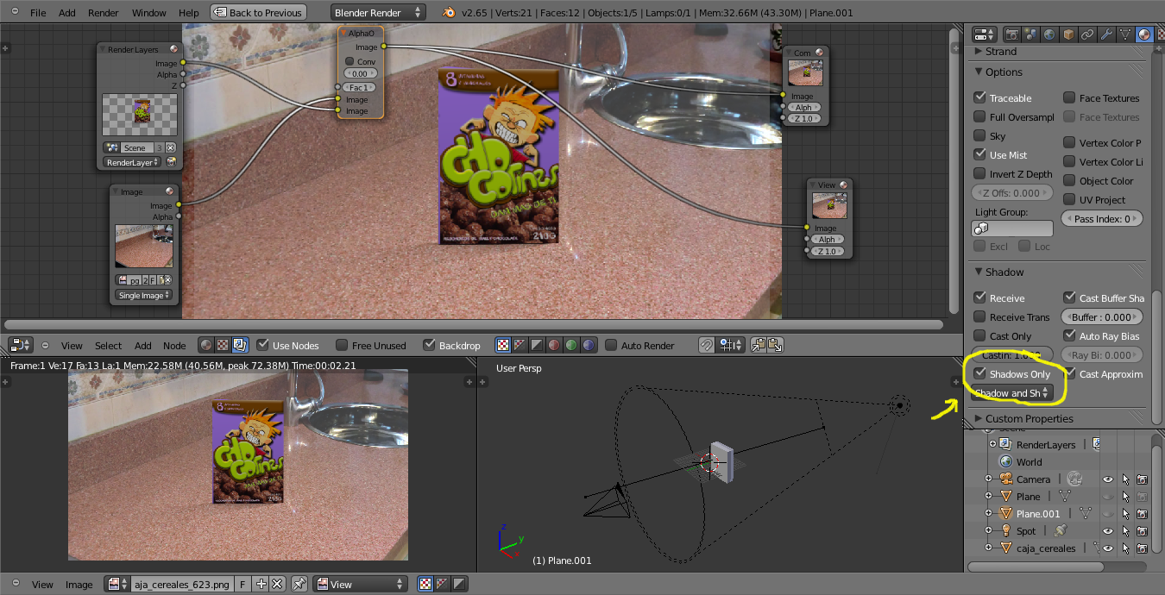Screen dimensions: 1165x595
Task: Open the node editor Select menu
Action: tap(109, 345)
